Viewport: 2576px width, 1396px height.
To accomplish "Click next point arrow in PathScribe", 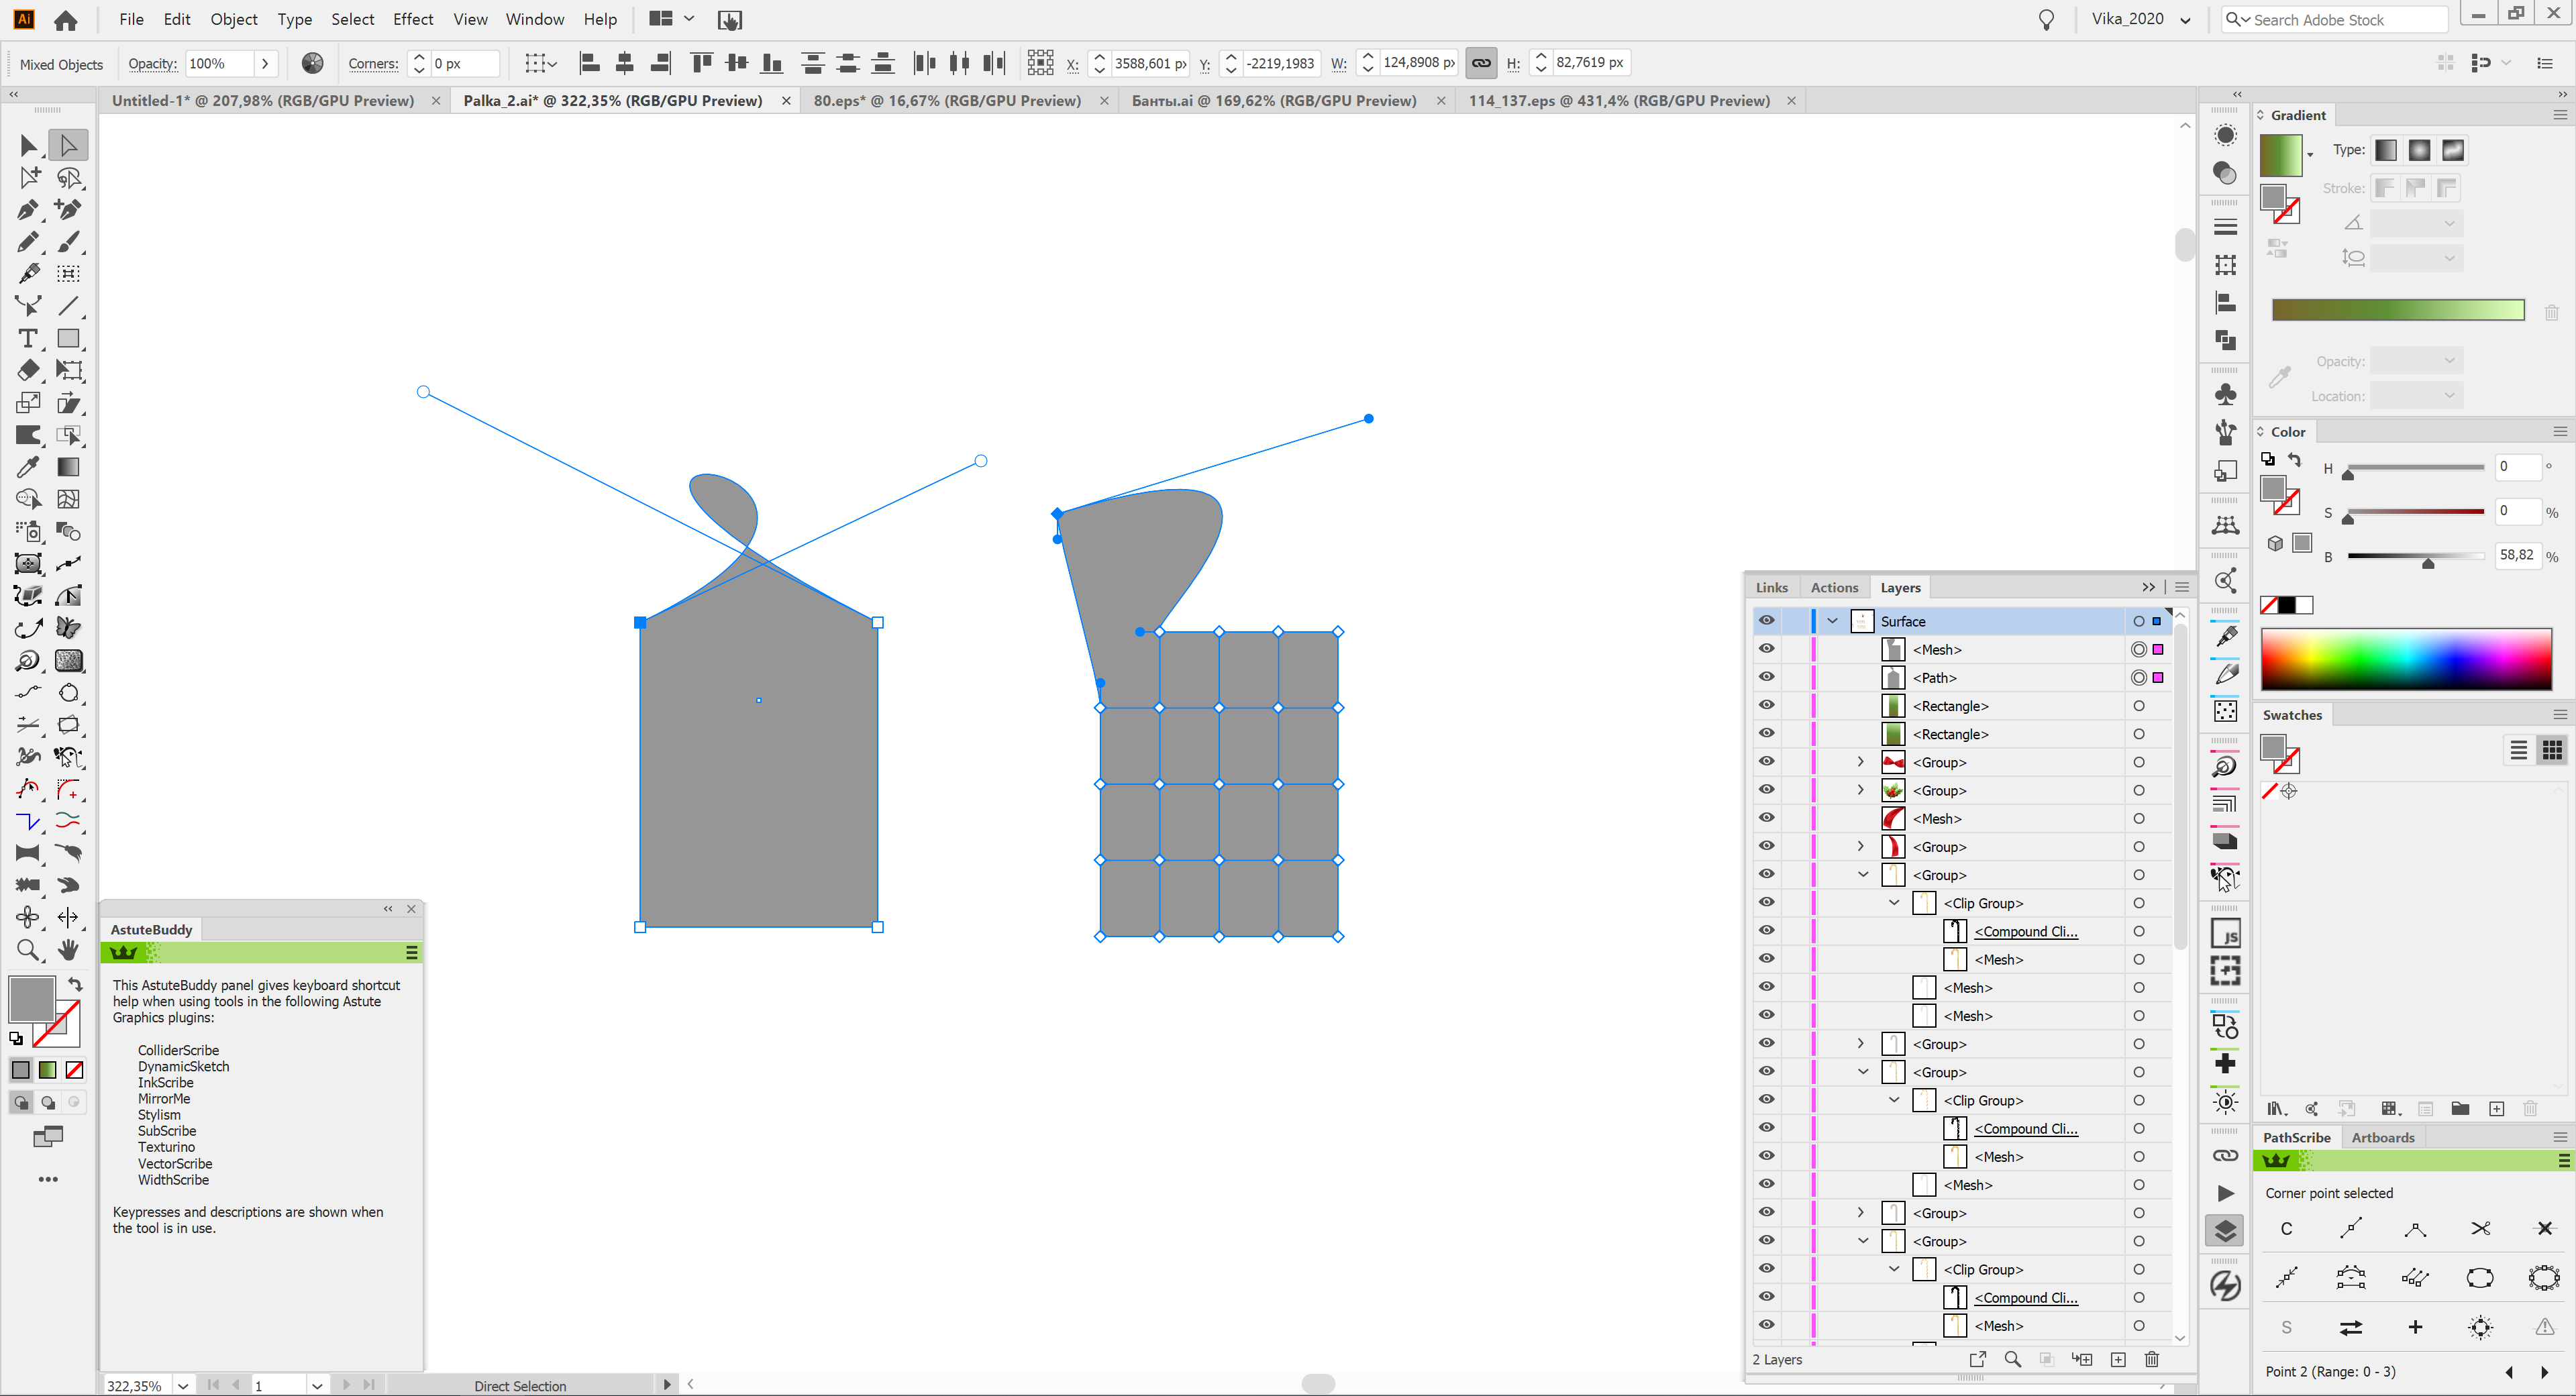I will click(x=2545, y=1372).
